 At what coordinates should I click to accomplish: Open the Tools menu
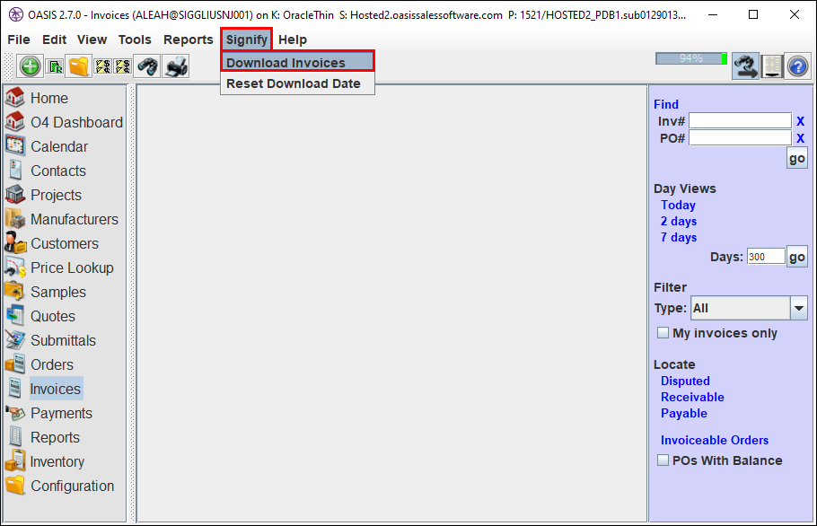point(135,39)
